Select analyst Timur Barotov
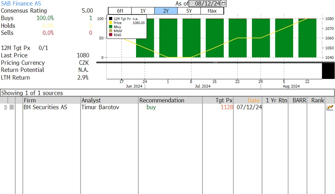The height and width of the screenshot is (194, 335). coord(100,107)
